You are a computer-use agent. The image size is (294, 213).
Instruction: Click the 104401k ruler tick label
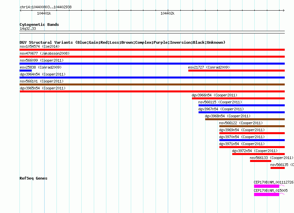point(44,13)
